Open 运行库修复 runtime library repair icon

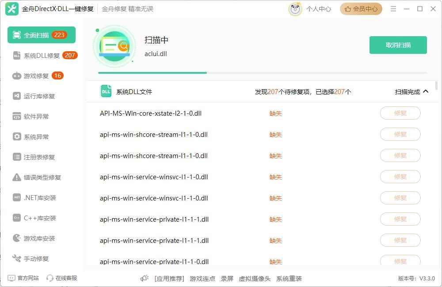point(16,96)
